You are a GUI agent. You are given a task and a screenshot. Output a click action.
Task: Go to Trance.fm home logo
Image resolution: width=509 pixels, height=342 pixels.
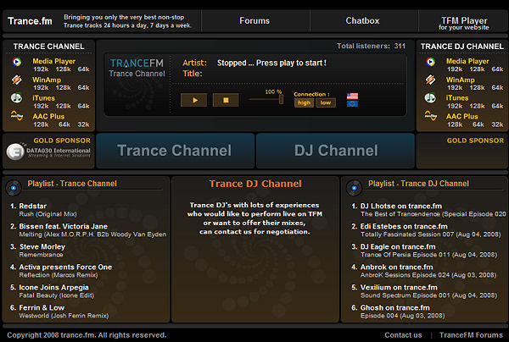(30, 21)
